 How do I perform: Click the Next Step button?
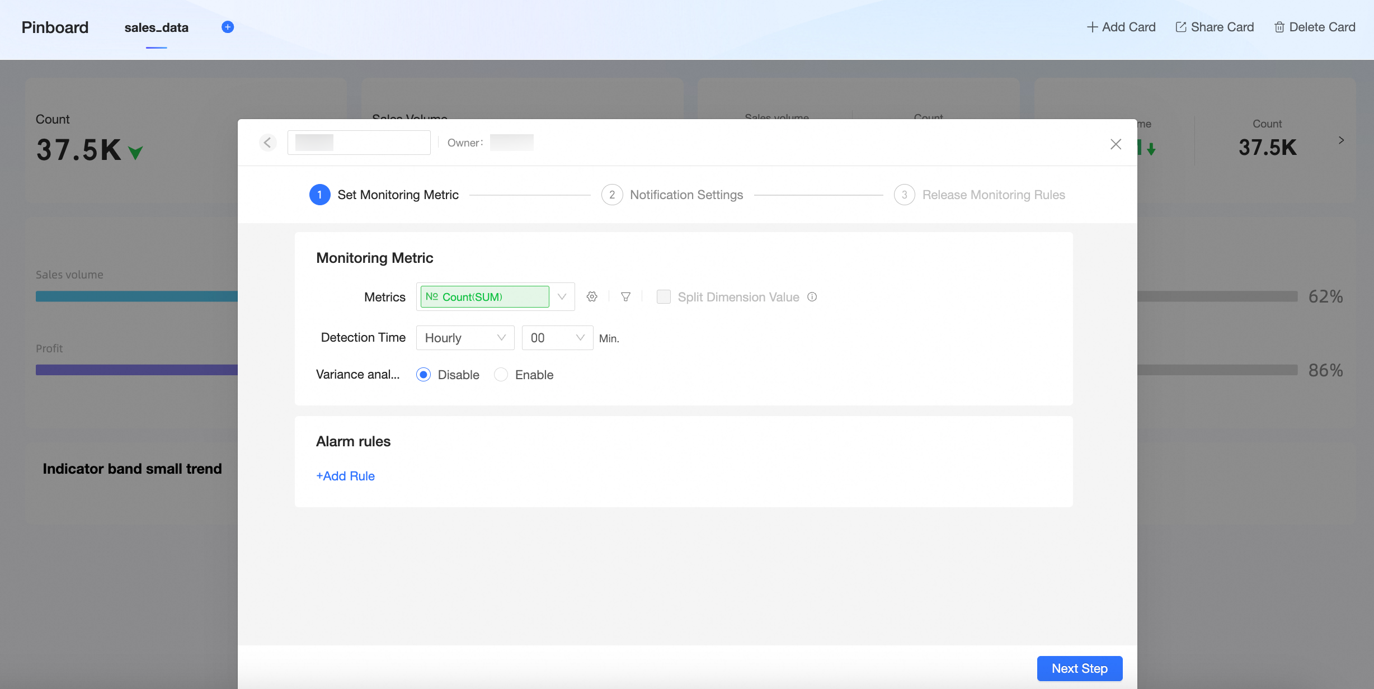1079,668
